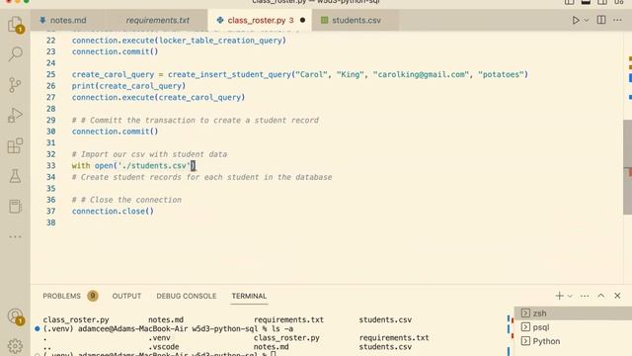The height and width of the screenshot is (356, 632).
Task: Create a new terminal with plus icon
Action: click(x=560, y=296)
